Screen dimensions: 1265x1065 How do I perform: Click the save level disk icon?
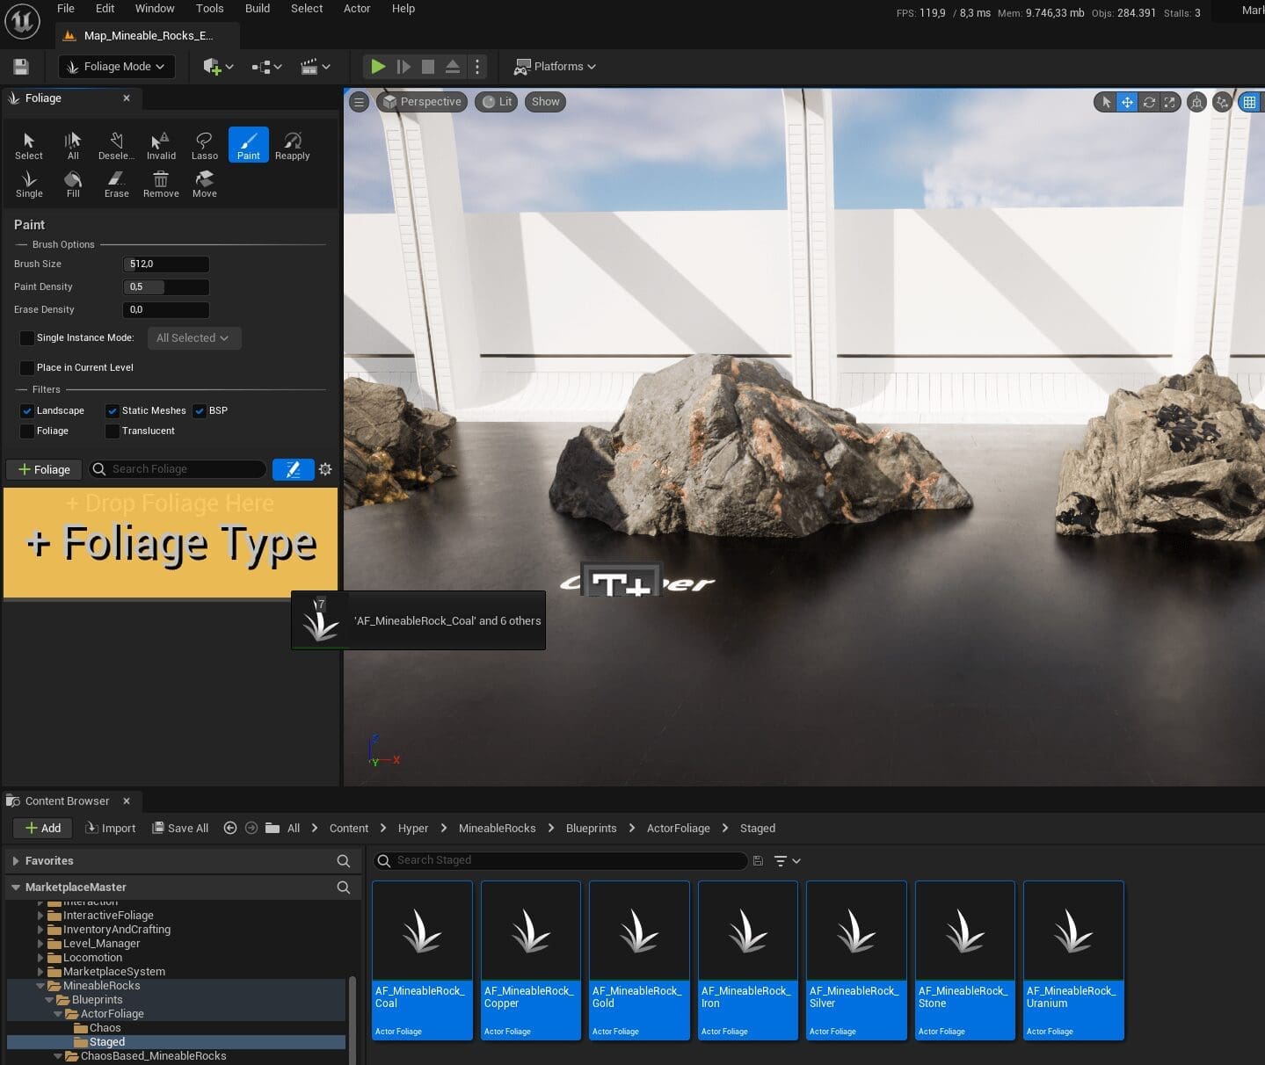click(x=21, y=67)
